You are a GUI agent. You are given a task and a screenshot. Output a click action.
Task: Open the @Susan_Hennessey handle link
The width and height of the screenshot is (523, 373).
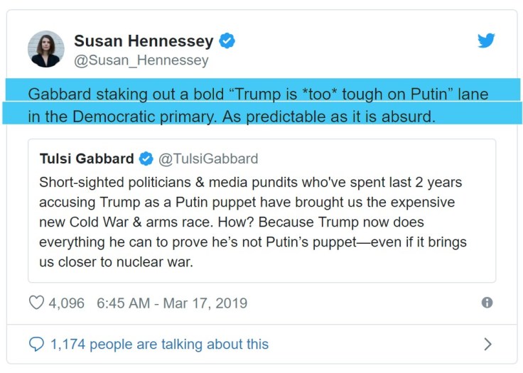point(141,60)
